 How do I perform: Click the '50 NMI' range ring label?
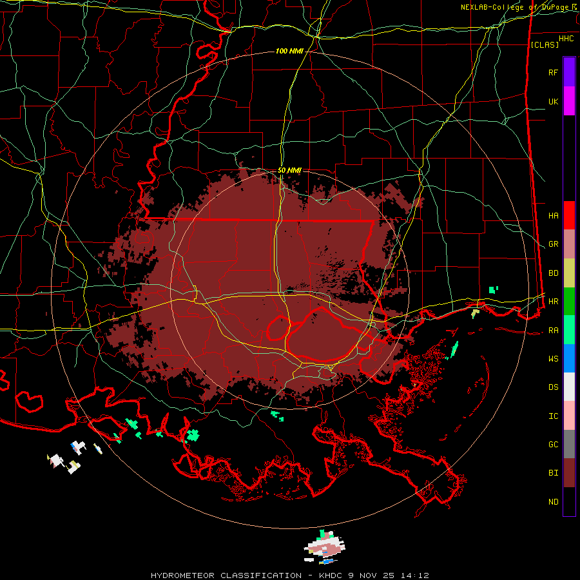[289, 170]
